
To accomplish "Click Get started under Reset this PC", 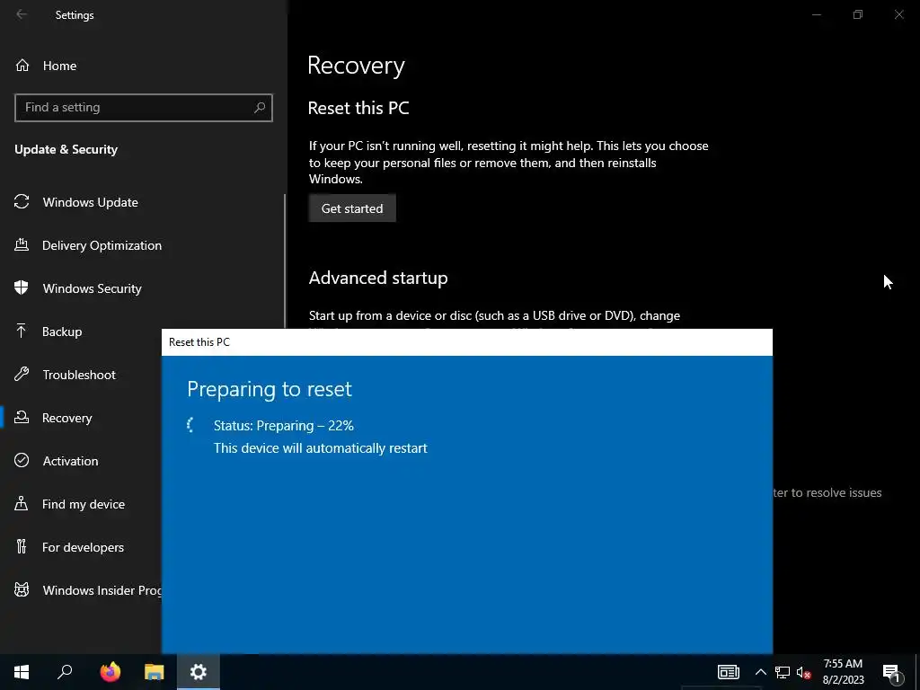I will (x=352, y=208).
